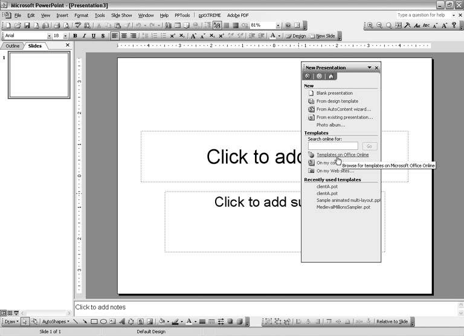Screen dimensions: 464x336
Task: Click the Font Color A on Draw toolbar
Action: [x=188, y=321]
